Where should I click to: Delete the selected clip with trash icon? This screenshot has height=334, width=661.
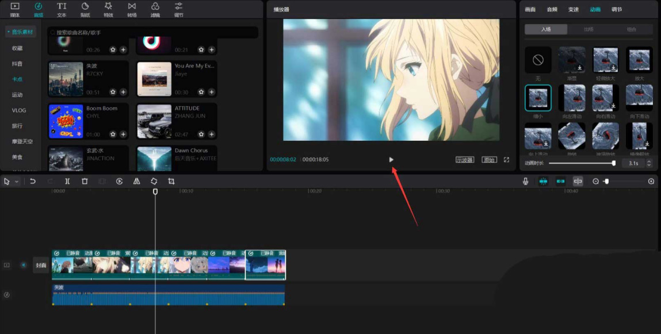tap(85, 181)
